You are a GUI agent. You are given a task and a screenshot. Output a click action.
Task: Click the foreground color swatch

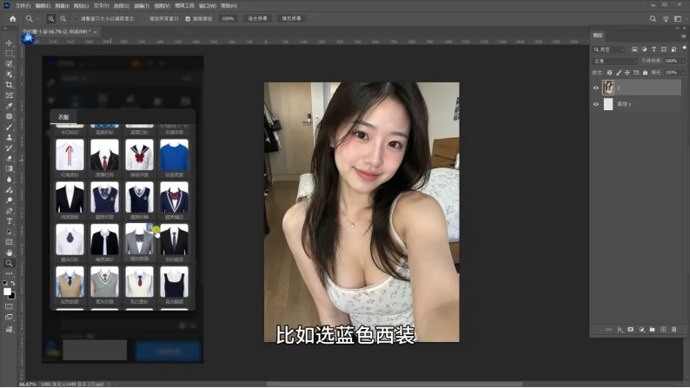[7, 292]
